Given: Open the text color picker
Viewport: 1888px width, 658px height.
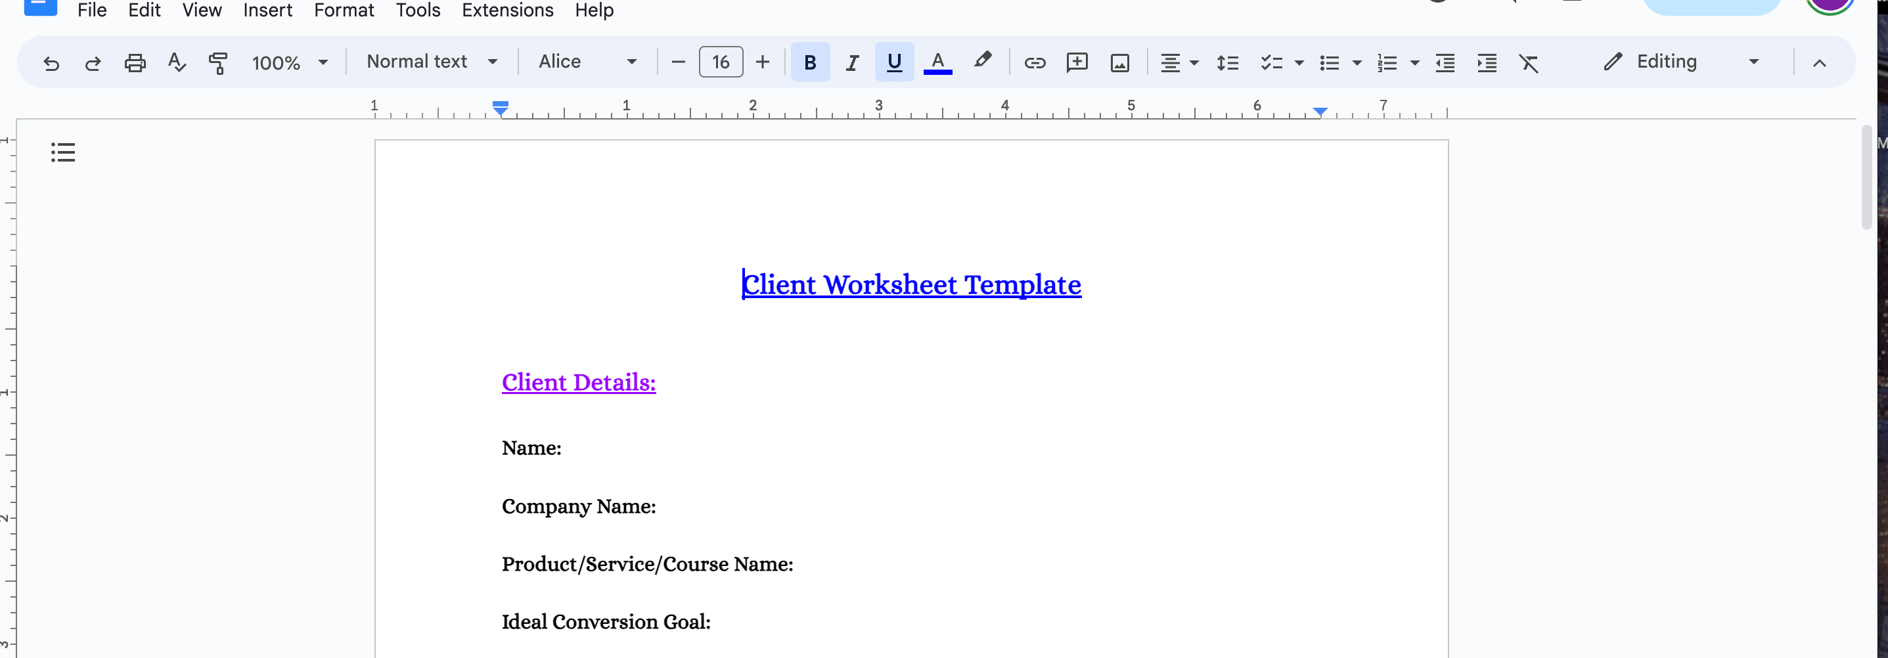Looking at the screenshot, I should 937,63.
